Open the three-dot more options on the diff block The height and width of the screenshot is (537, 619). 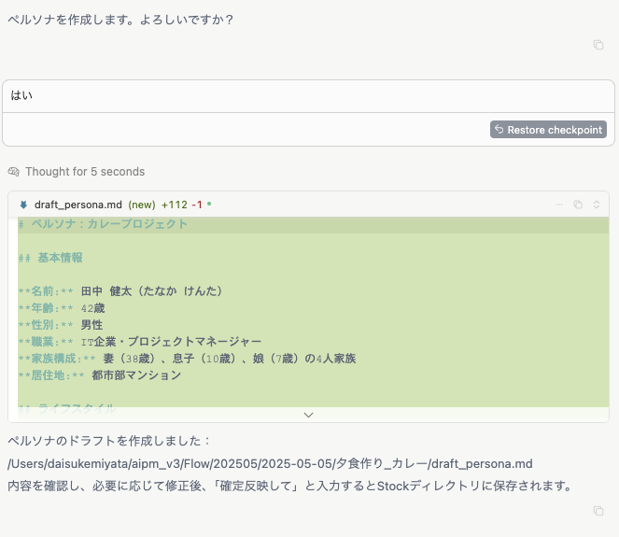[x=559, y=205]
